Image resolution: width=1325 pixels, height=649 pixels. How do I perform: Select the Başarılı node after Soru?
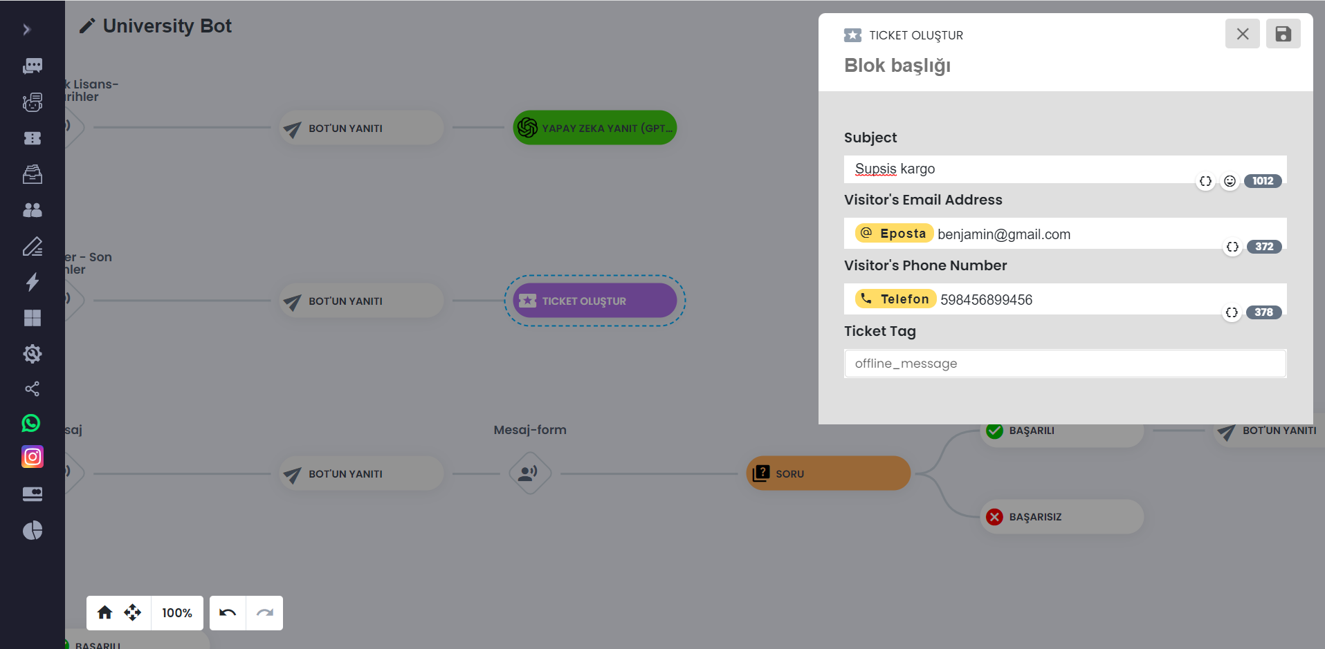click(x=1062, y=434)
